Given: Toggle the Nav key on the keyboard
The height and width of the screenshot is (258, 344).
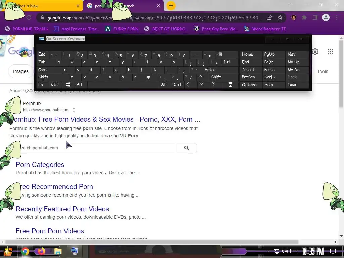Looking at the screenshot, I should (x=297, y=54).
